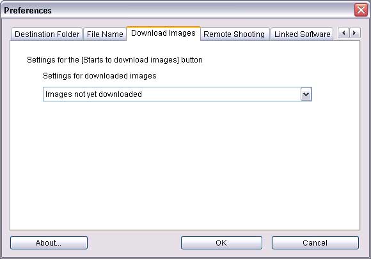The height and width of the screenshot is (259, 371).
Task: Select the Download Images tab
Action: coord(163,33)
